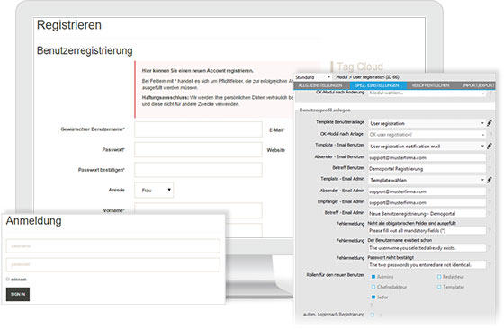Image resolution: width=504 pixels, height=329 pixels.
Task: Click the Absender - Email Admin field
Action: pyautogui.click(x=427, y=191)
